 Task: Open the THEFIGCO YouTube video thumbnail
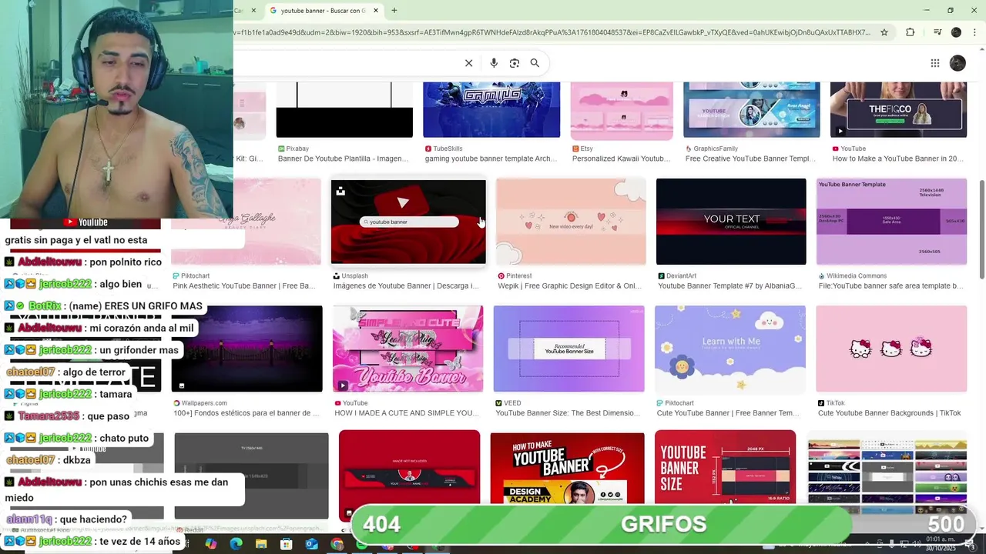click(898, 110)
